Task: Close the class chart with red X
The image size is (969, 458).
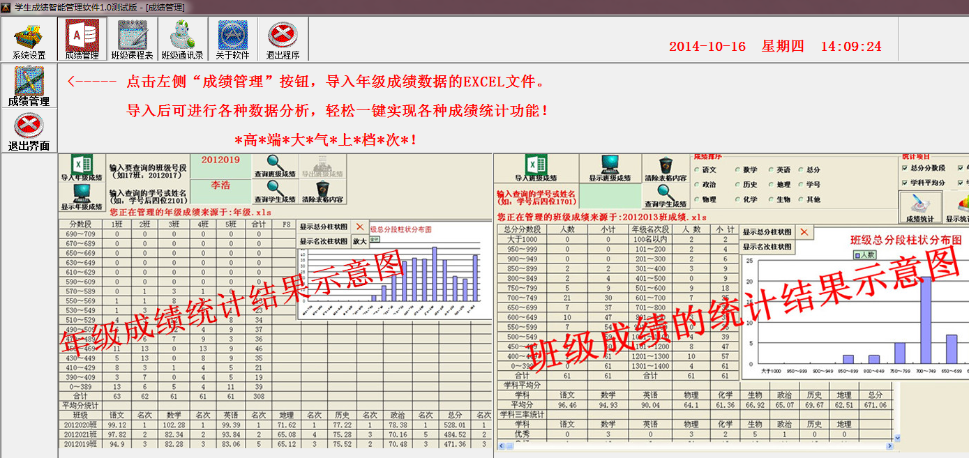Action: click(x=804, y=232)
